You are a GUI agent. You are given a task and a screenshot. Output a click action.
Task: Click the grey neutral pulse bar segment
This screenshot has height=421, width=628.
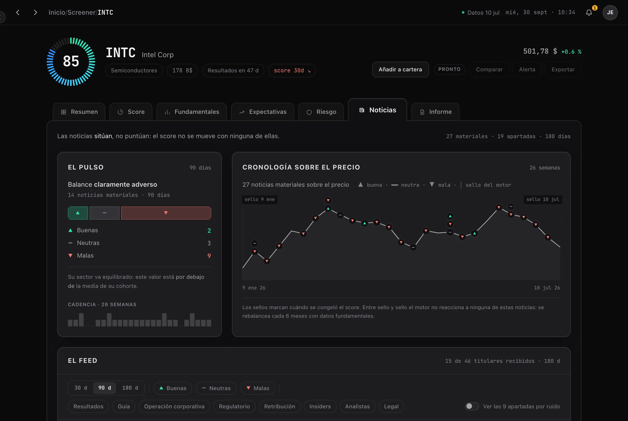click(105, 213)
